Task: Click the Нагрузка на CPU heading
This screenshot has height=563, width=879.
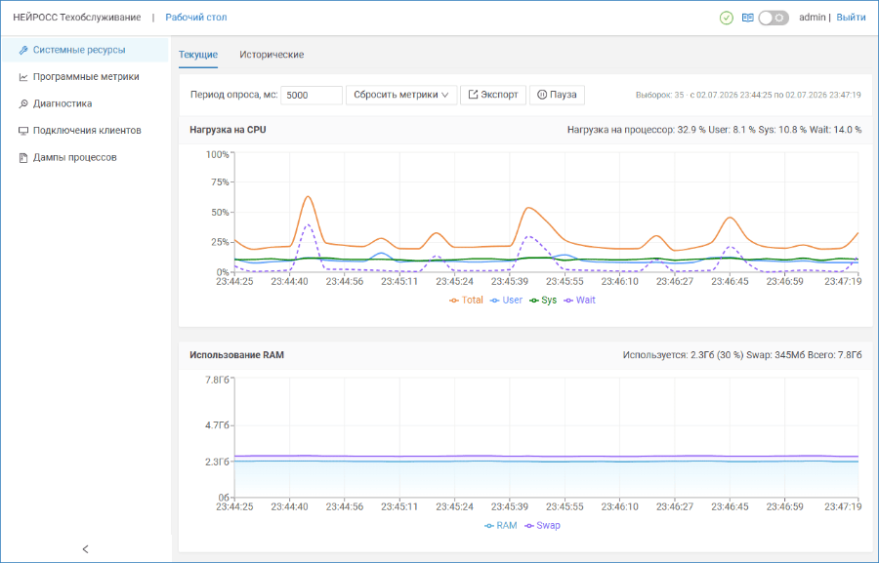Action: click(228, 130)
